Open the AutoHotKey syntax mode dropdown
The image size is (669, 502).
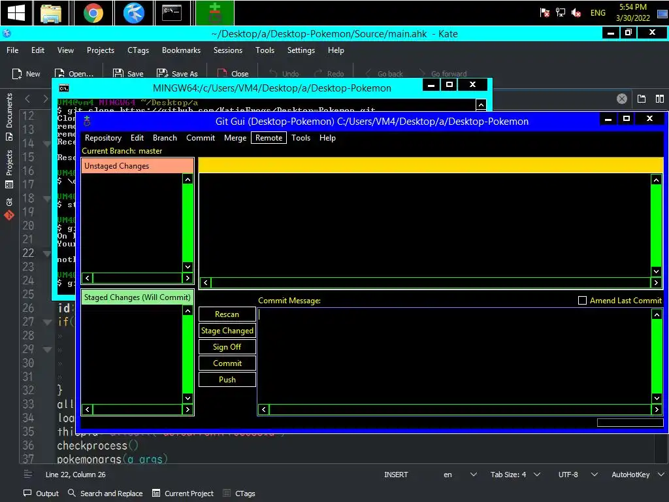(x=638, y=475)
